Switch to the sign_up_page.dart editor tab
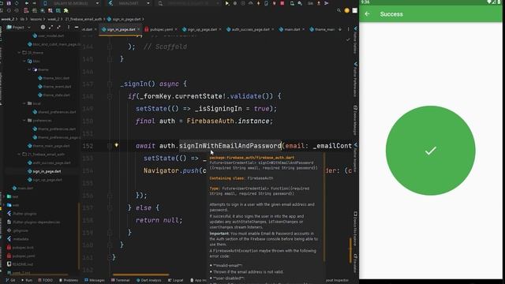Image resolution: width=505 pixels, height=284 pixels. [x=202, y=29]
